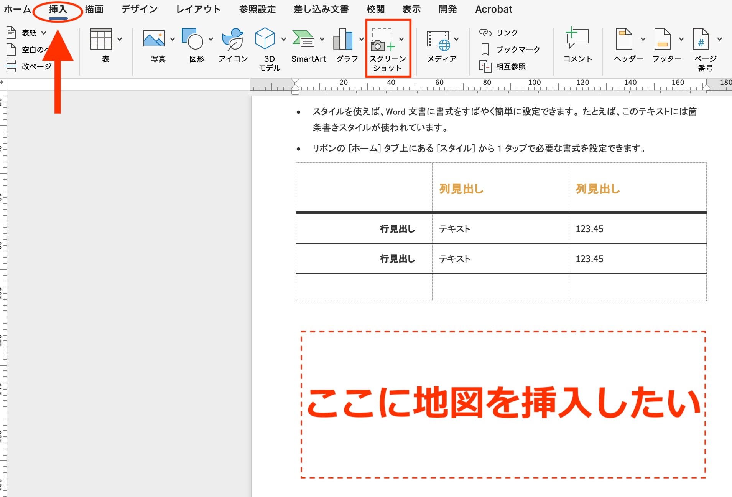The height and width of the screenshot is (497, 732).
Task: Click the first 行見出し row header cell
Action: tap(364, 229)
